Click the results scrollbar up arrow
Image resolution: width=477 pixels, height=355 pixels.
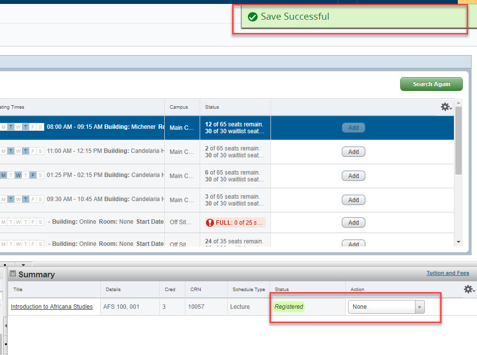(458, 103)
